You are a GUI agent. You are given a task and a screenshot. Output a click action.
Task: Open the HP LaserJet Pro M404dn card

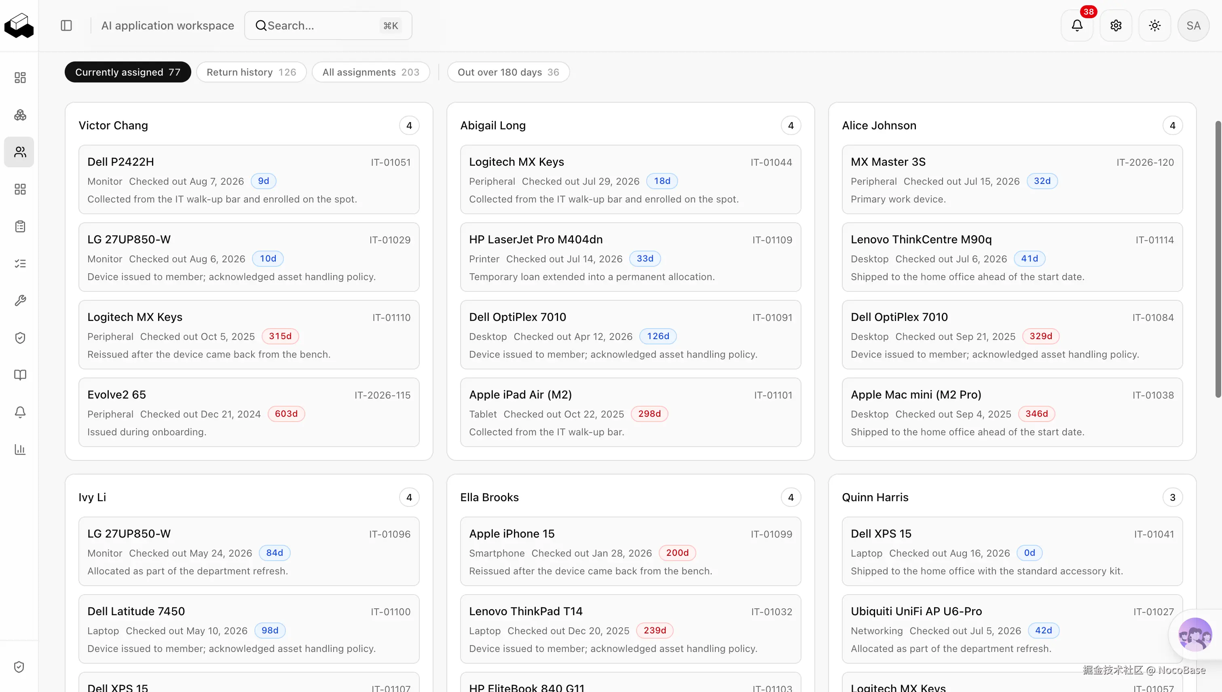pos(630,257)
